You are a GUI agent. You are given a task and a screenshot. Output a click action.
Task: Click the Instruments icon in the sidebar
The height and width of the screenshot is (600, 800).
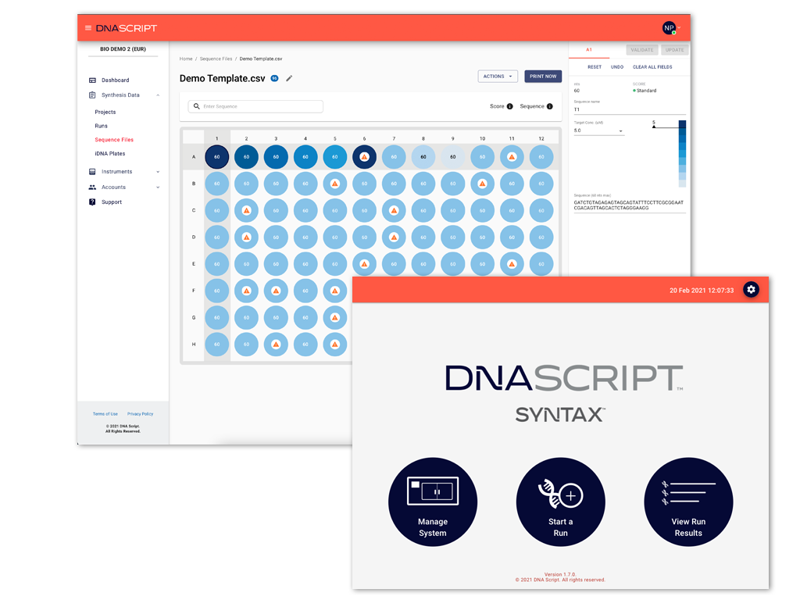[x=92, y=171]
